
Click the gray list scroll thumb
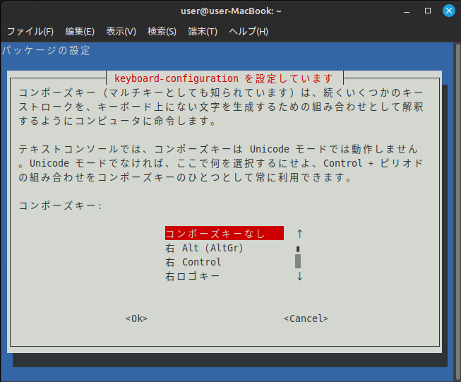(298, 261)
